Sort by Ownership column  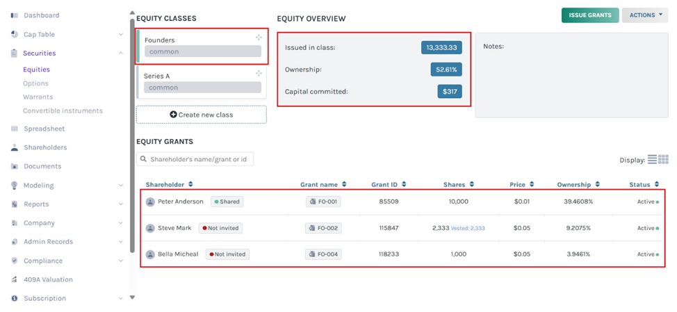578,185
